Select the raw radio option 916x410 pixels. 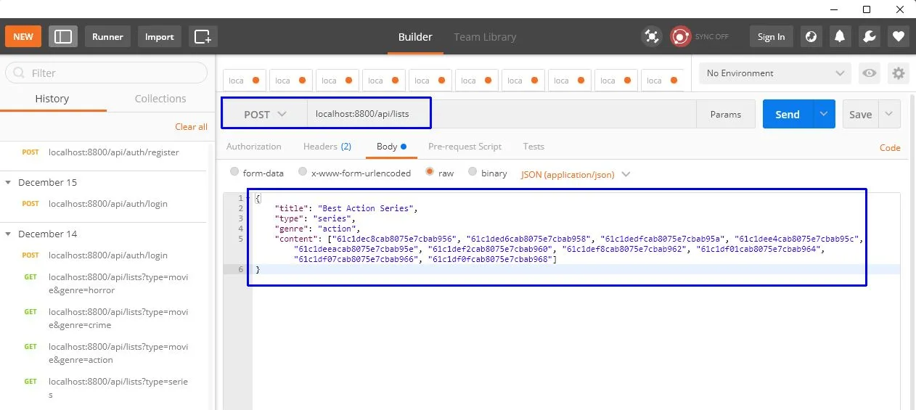tap(430, 173)
